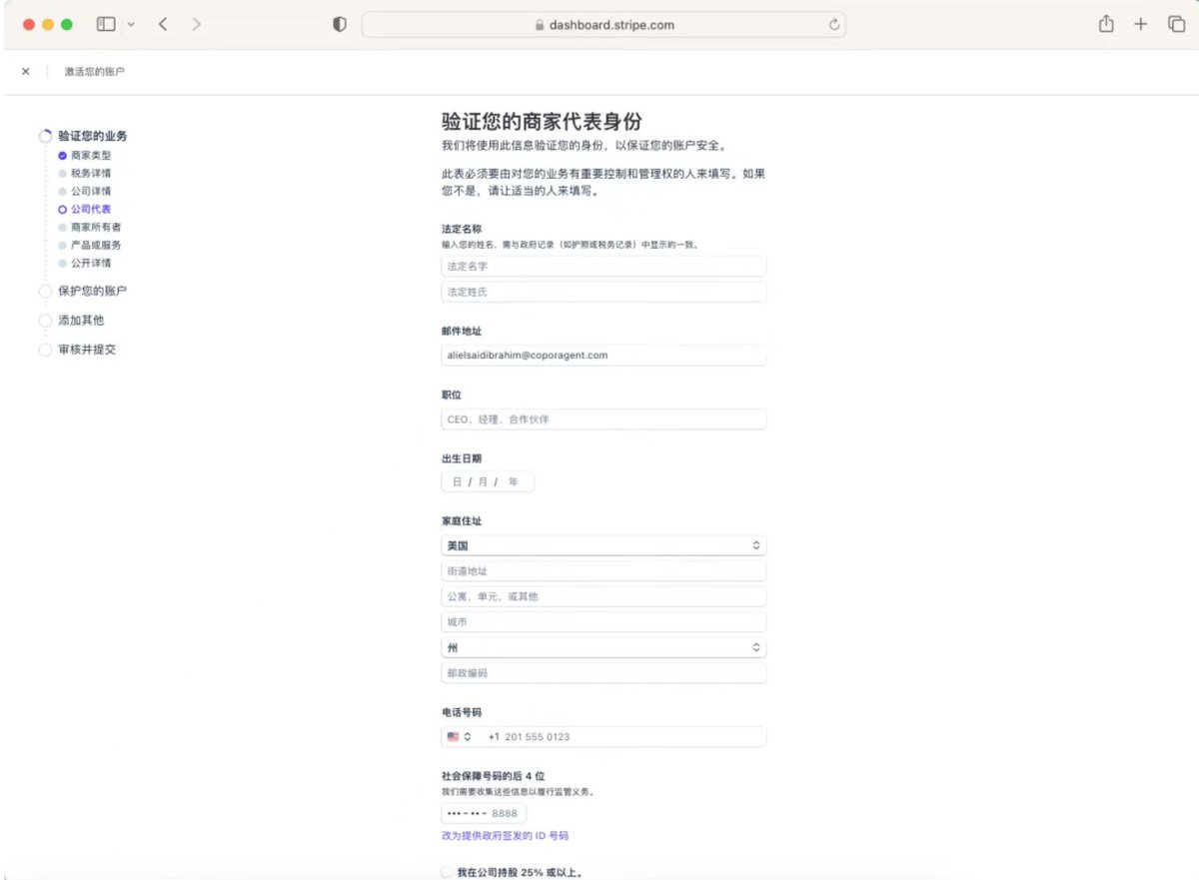
Task: Open 保护您的账户 section in sidebar
Action: coord(92,292)
